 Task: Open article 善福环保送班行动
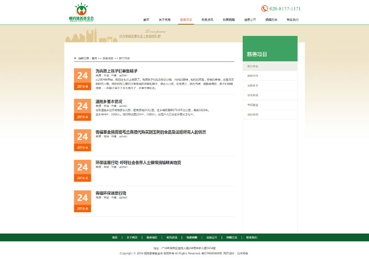point(111,193)
